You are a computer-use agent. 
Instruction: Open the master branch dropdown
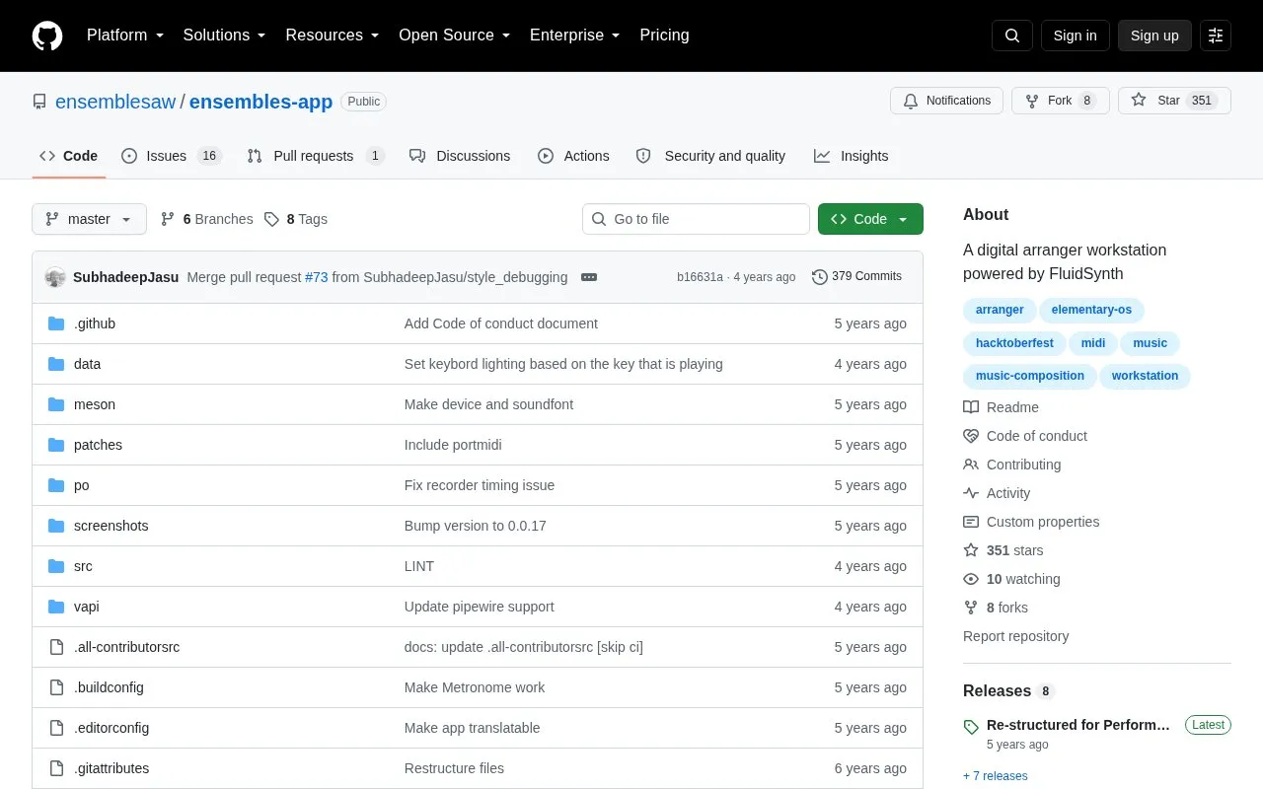tap(89, 219)
